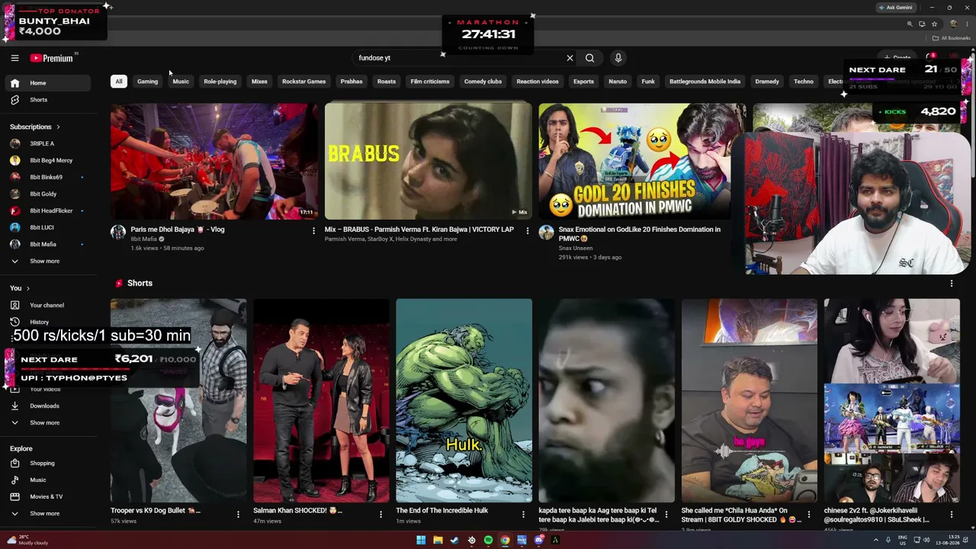Open Chrome from the taskbar
This screenshot has width=976, height=549.
pyautogui.click(x=505, y=541)
